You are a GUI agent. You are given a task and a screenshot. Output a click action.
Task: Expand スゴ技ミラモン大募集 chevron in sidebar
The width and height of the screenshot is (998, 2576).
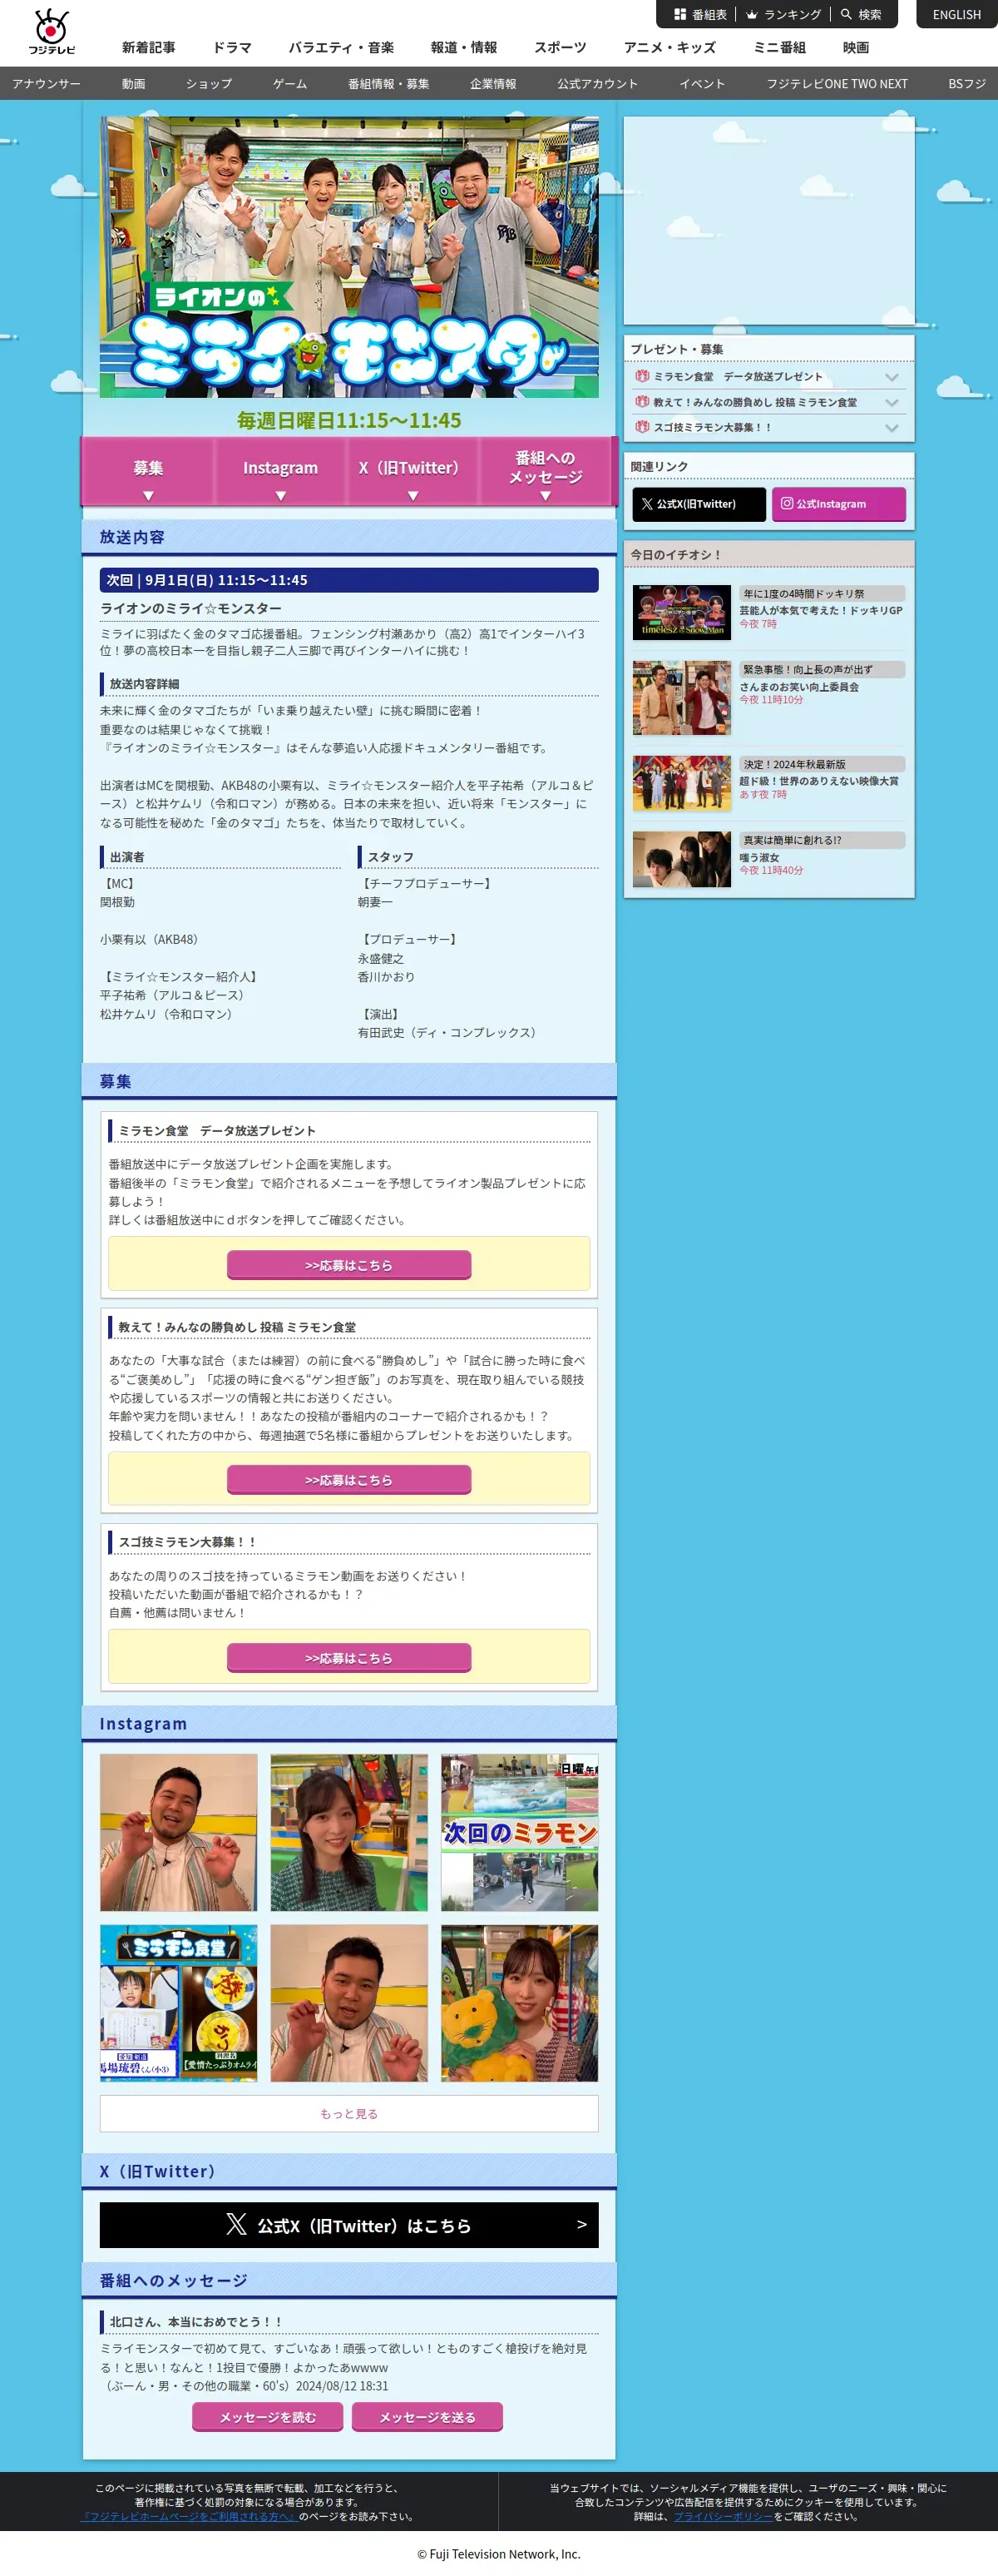892,427
